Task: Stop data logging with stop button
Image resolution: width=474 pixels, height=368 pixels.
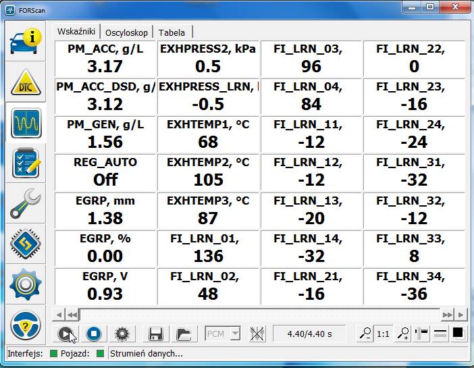Action: click(94, 333)
